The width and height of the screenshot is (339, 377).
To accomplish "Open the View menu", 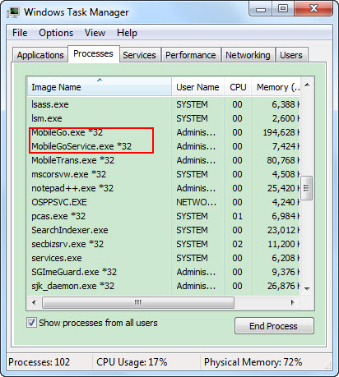I will 95,33.
